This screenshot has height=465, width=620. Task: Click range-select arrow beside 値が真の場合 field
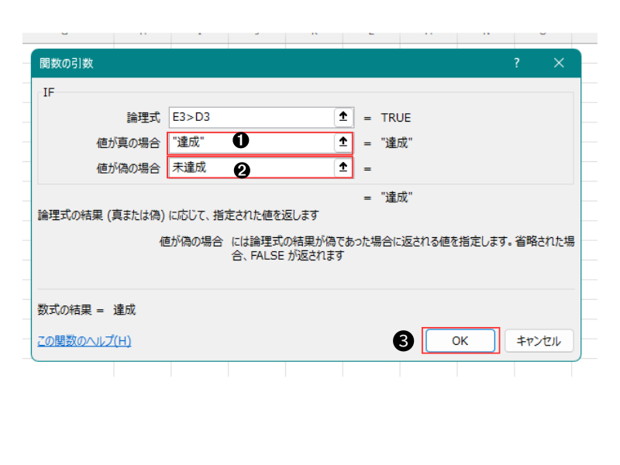pyautogui.click(x=343, y=143)
